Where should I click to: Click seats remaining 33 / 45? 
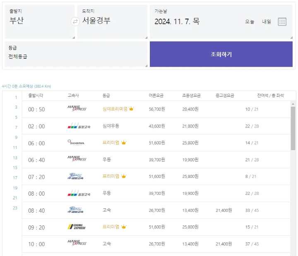tap(252, 211)
